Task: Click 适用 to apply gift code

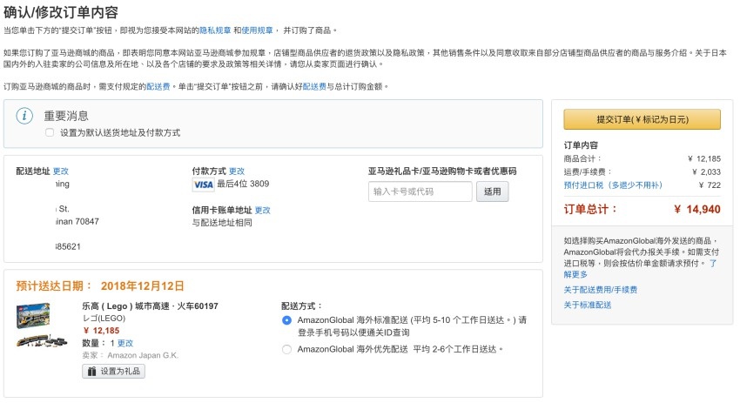Action: (x=493, y=191)
